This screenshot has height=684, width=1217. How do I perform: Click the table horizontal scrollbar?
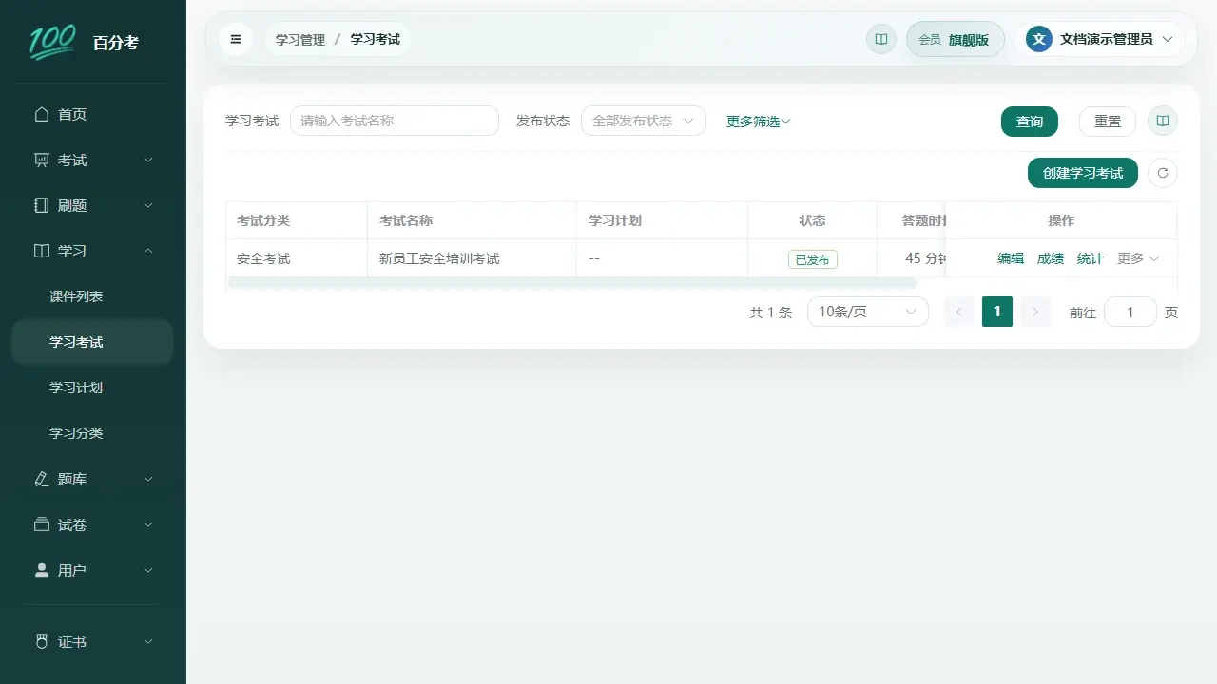571,283
